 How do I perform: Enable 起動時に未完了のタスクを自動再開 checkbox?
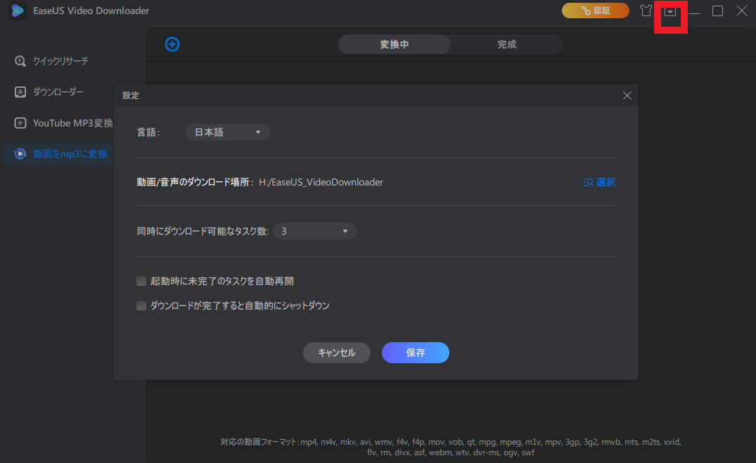point(141,281)
